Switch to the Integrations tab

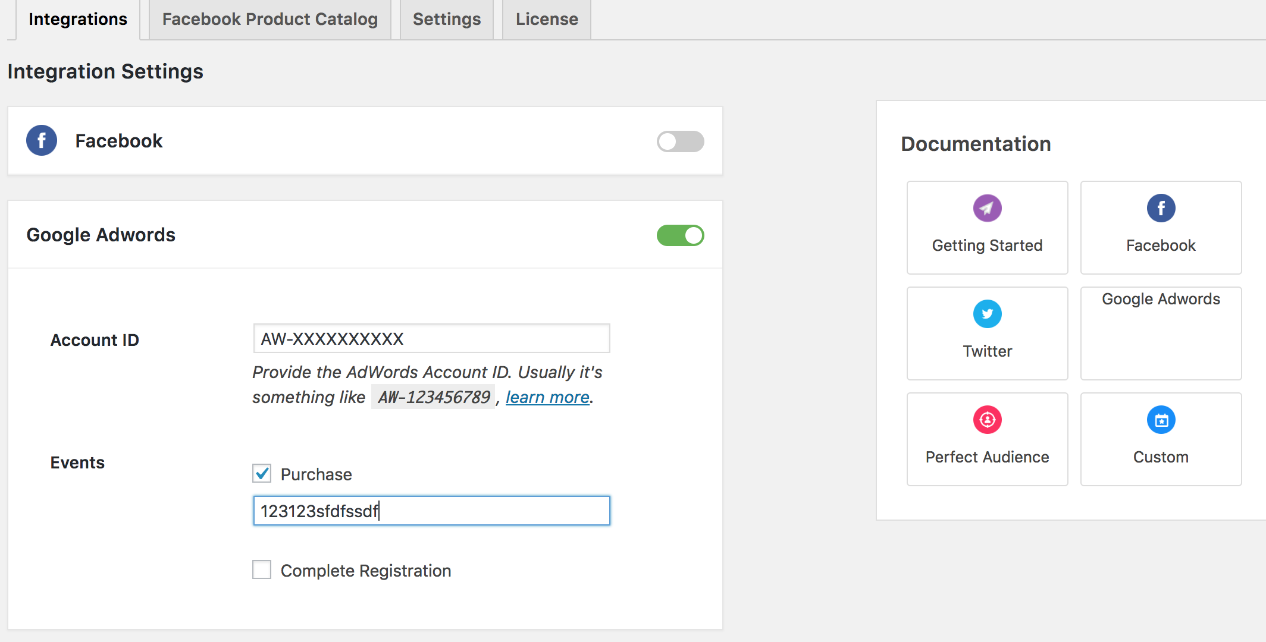pyautogui.click(x=78, y=19)
